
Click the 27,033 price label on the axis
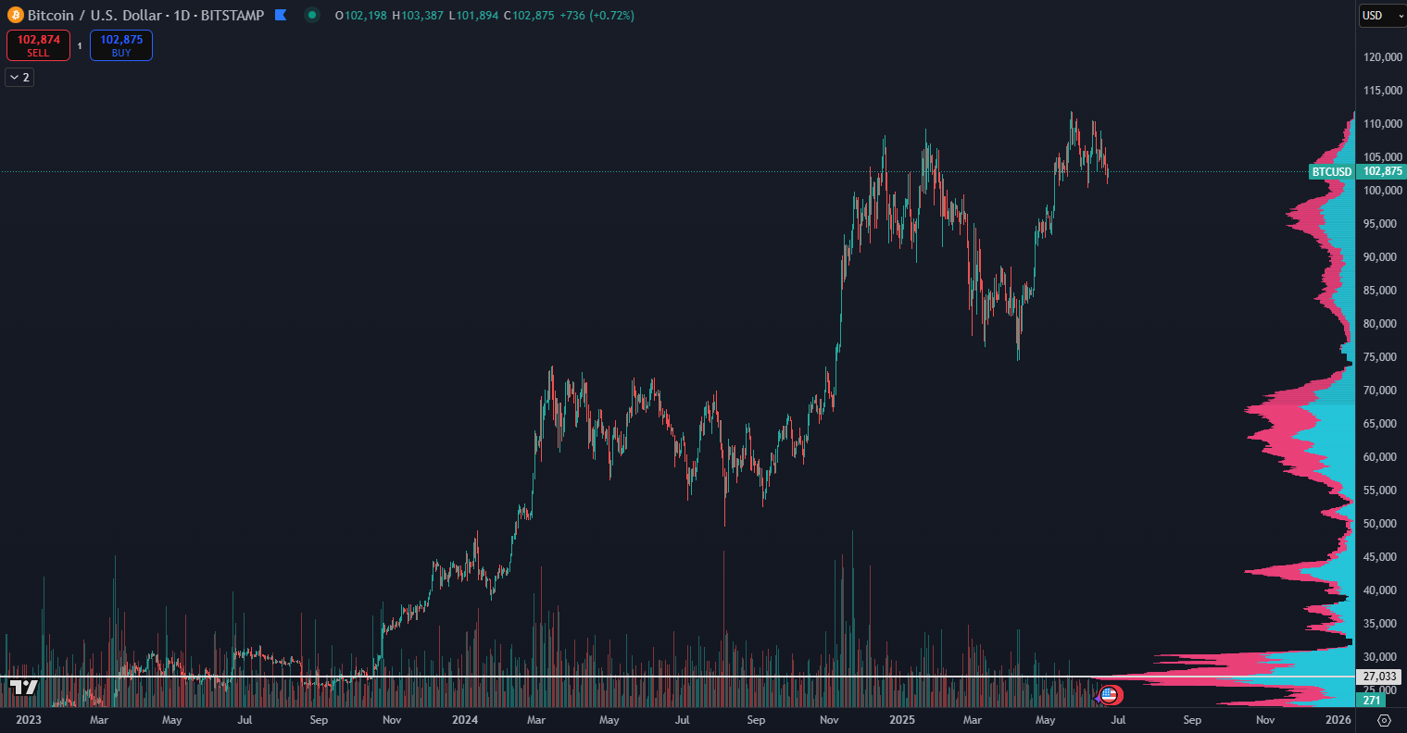(1381, 677)
